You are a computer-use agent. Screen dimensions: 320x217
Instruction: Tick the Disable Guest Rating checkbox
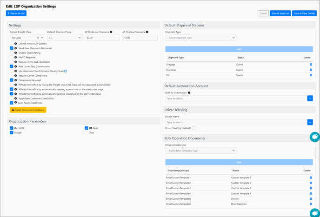pyautogui.click(x=12, y=53)
